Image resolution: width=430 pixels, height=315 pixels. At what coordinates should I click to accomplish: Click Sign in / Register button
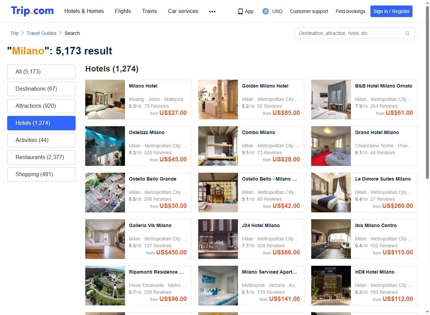(391, 11)
